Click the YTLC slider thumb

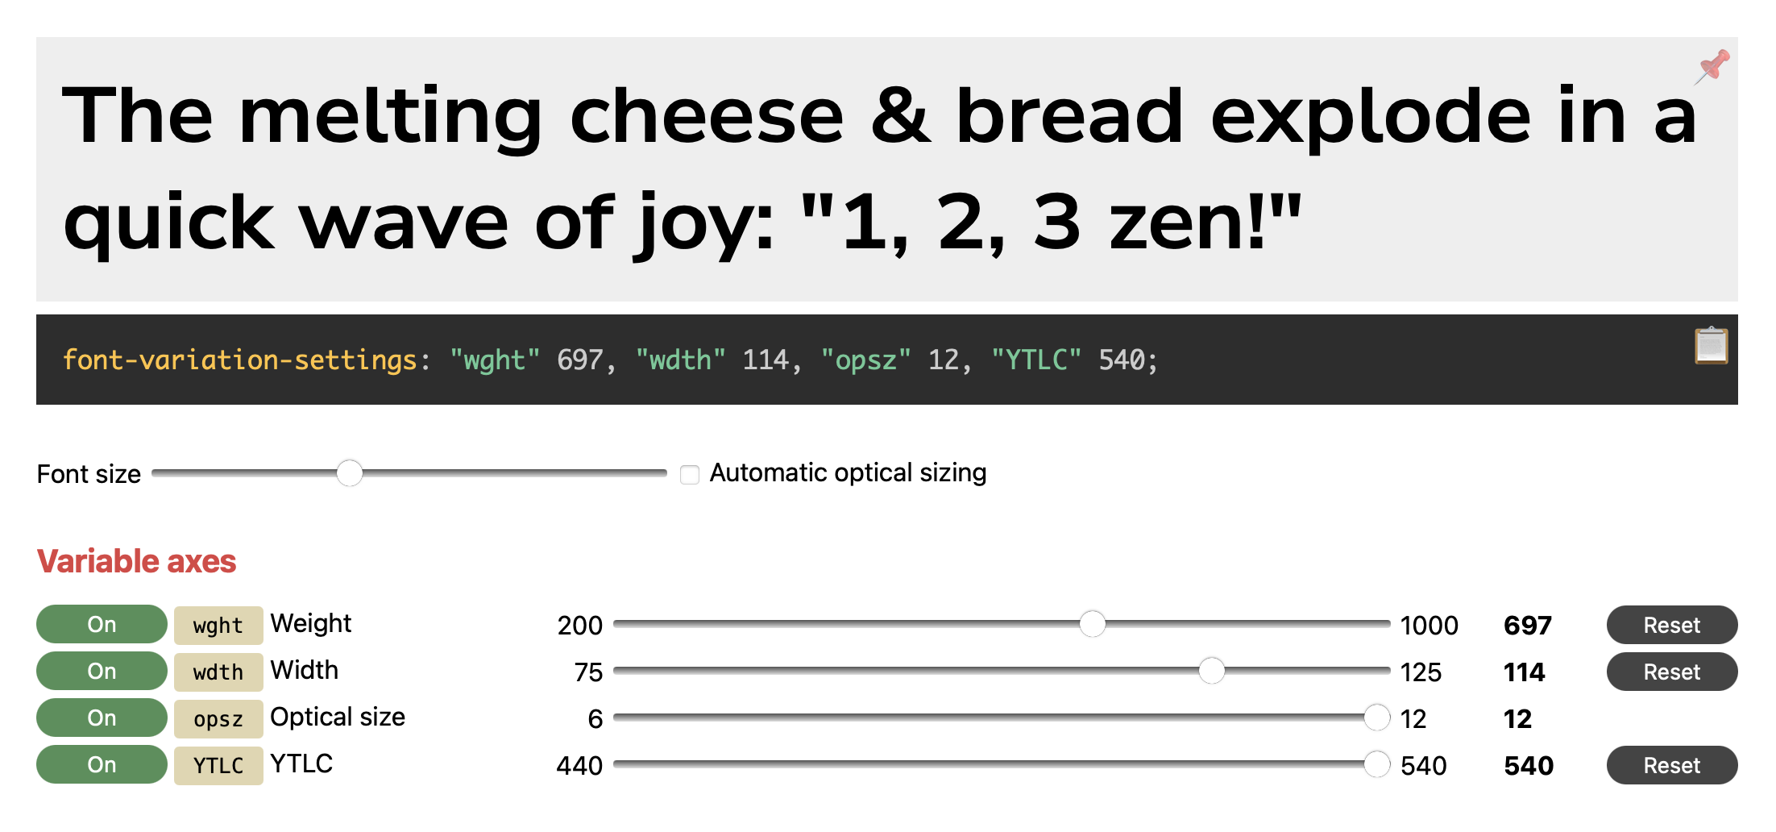click(x=1377, y=764)
